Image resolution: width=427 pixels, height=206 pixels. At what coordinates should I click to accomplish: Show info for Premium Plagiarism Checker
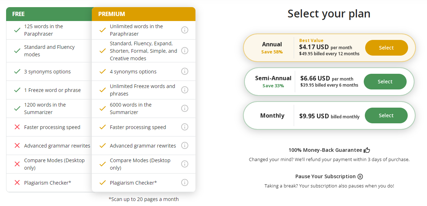point(185,182)
